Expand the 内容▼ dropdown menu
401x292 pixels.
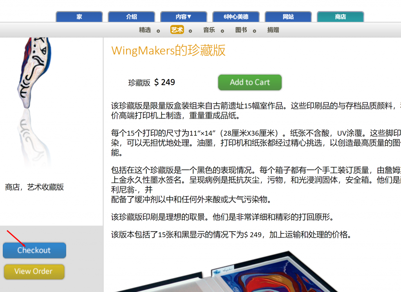point(184,17)
